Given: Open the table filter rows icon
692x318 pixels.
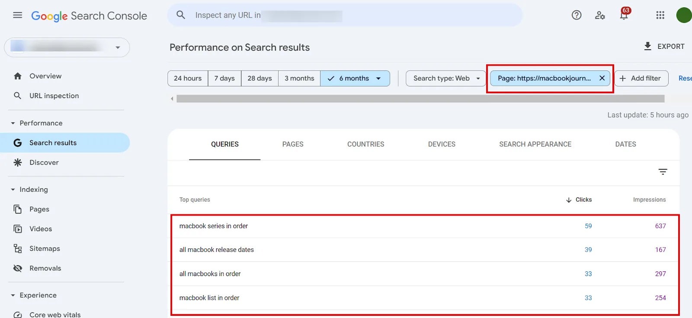Looking at the screenshot, I should (663, 172).
